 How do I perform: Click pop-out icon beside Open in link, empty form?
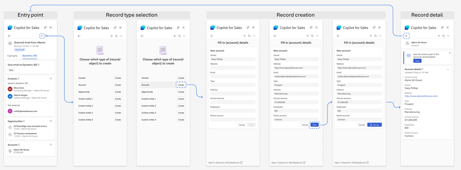click(x=242, y=162)
